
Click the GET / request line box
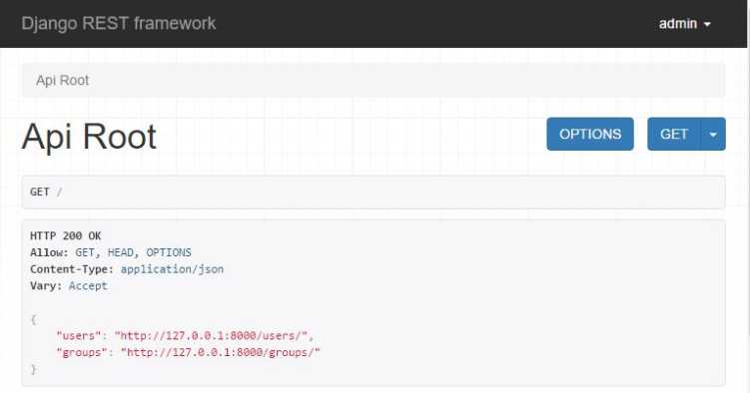pos(374,192)
